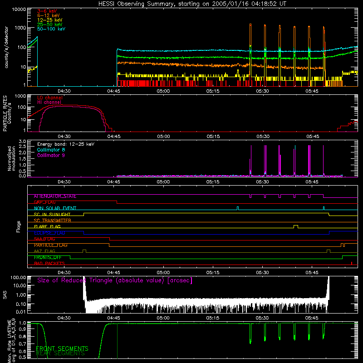Click the 3.0 tick value on modulation panel
Viewport: 363px width, 363px height.
[22, 142]
